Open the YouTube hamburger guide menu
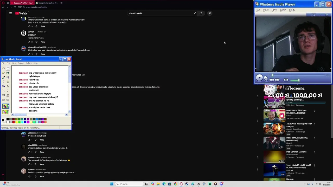The height and width of the screenshot is (187, 333). click(10, 13)
